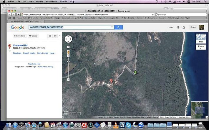
Task: Print the map with the printer icon
Action: click(x=50, y=36)
